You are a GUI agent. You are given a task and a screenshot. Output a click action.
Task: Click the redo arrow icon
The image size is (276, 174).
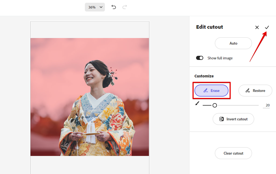(125, 7)
